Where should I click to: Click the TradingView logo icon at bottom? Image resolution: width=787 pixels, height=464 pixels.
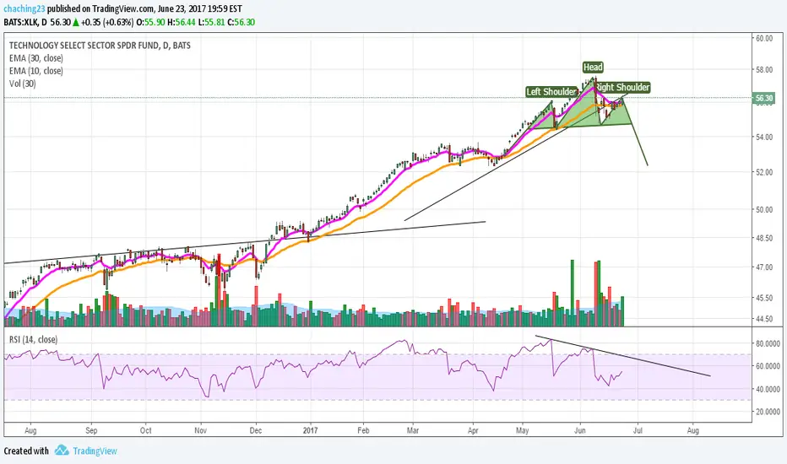(x=62, y=450)
